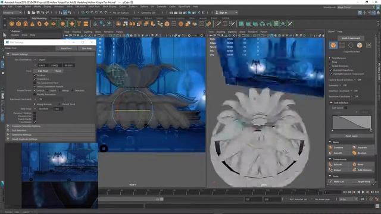Select edge mode diamond icon in Modeling Toolkit
This screenshot has width=381, height=214.
pos(351,45)
